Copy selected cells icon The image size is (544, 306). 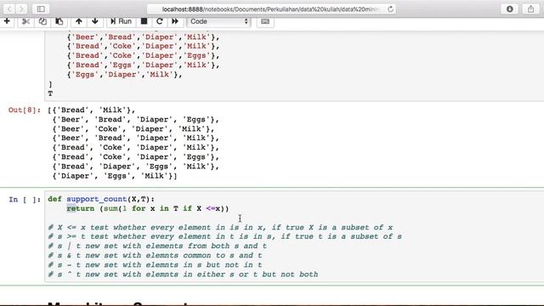(x=42, y=21)
